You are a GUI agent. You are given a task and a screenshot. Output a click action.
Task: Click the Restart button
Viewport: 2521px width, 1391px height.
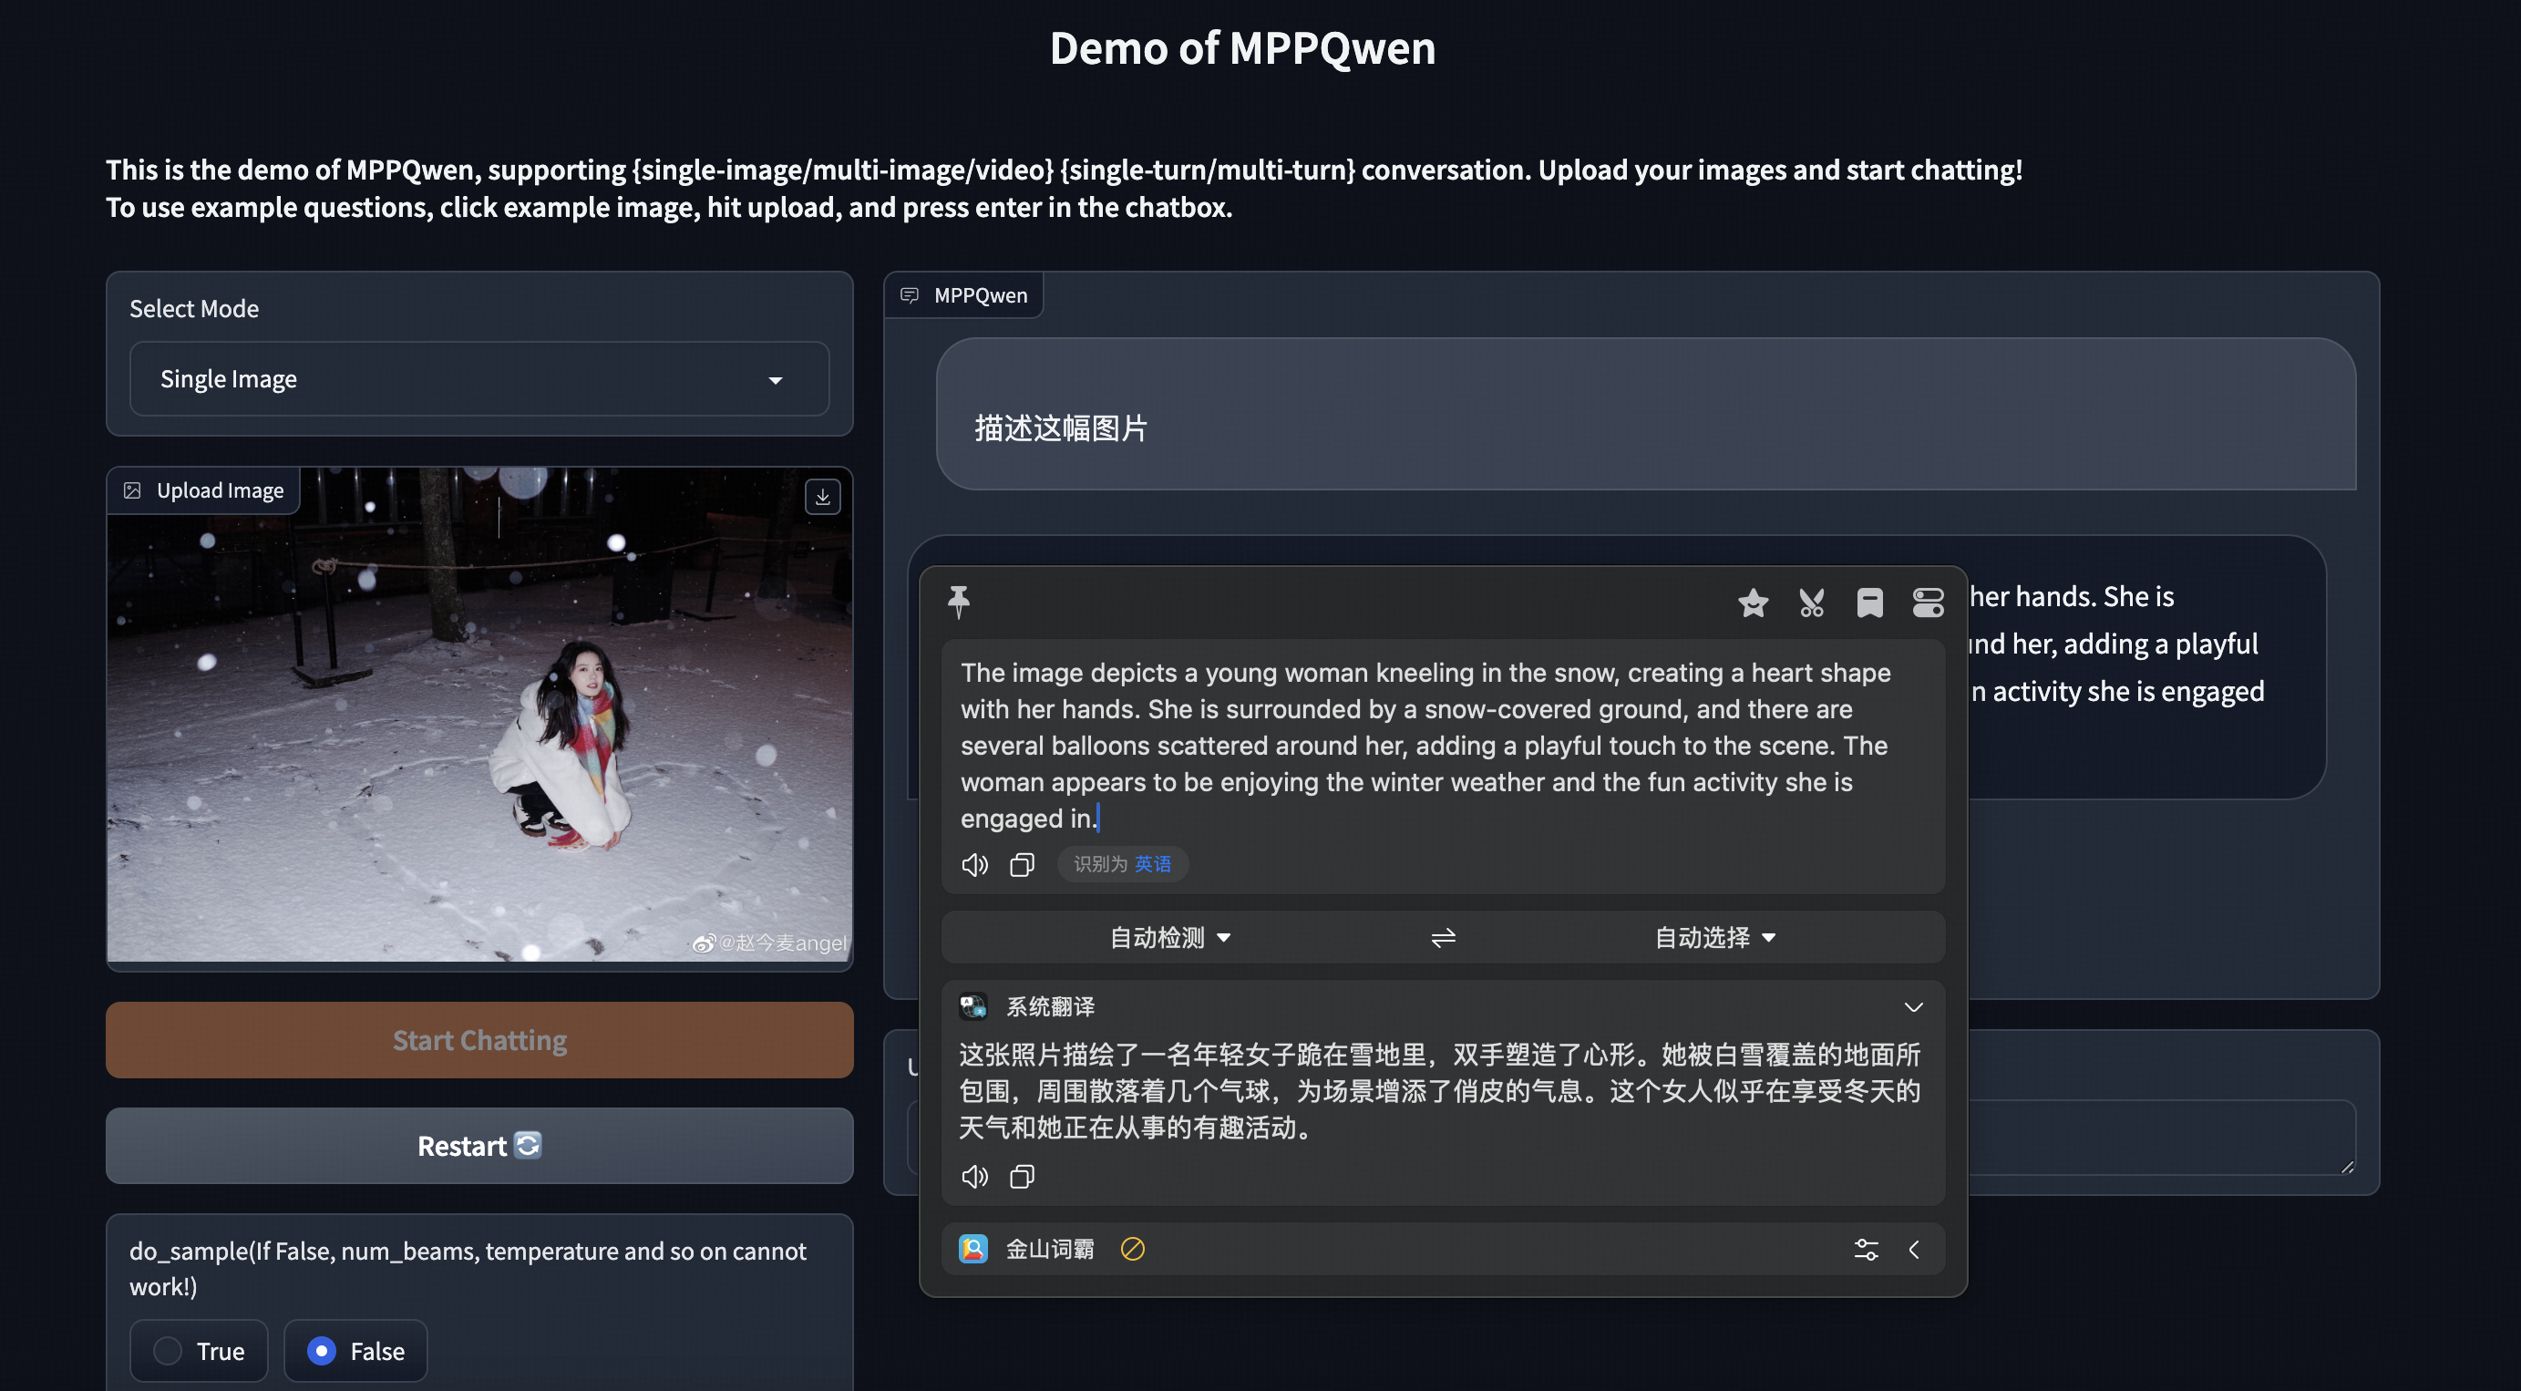pyautogui.click(x=479, y=1145)
